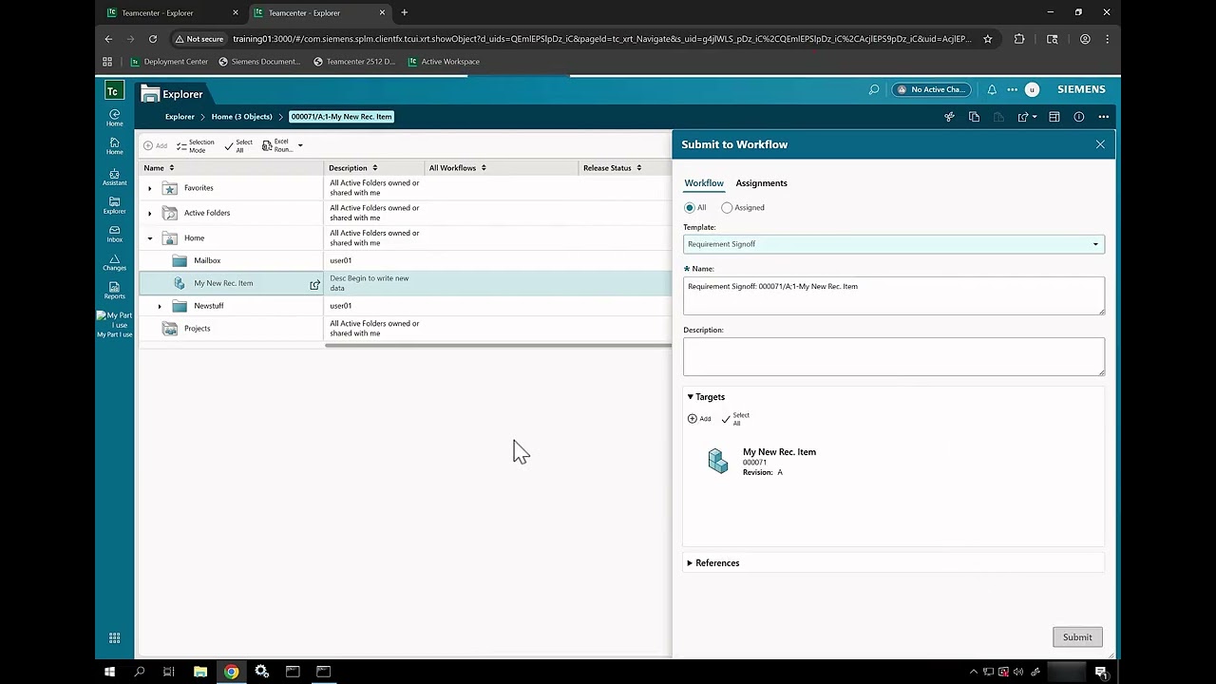Expand the Active Folders tree node
Image resolution: width=1216 pixels, height=684 pixels.
[x=149, y=213]
